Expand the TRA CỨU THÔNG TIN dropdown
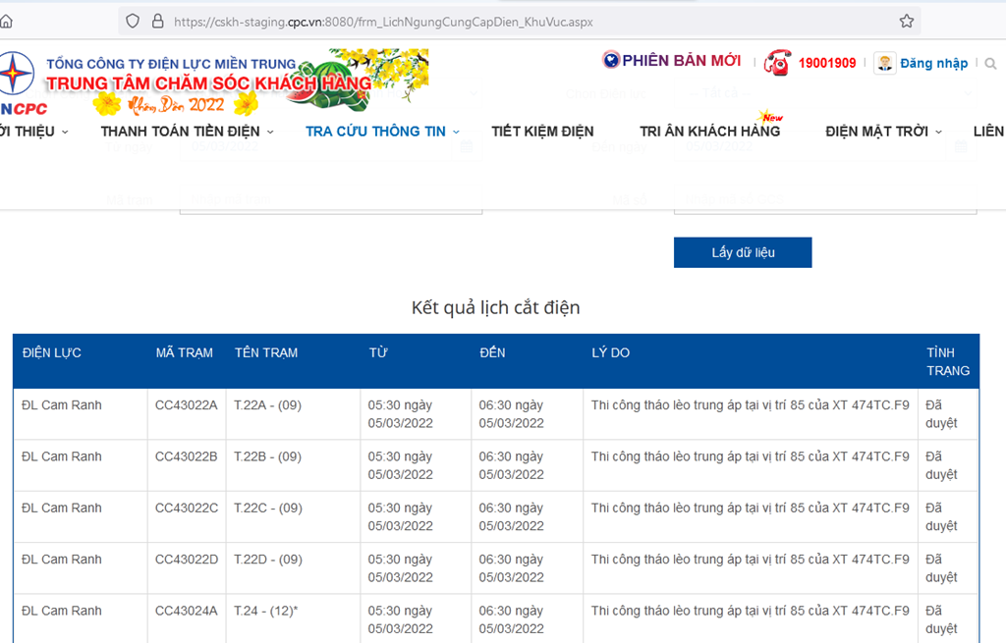 point(382,132)
